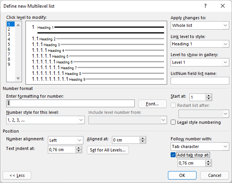This screenshot has height=183, width=232.
Task: Select level 7 in the level list
Action: click(x=11, y=54)
